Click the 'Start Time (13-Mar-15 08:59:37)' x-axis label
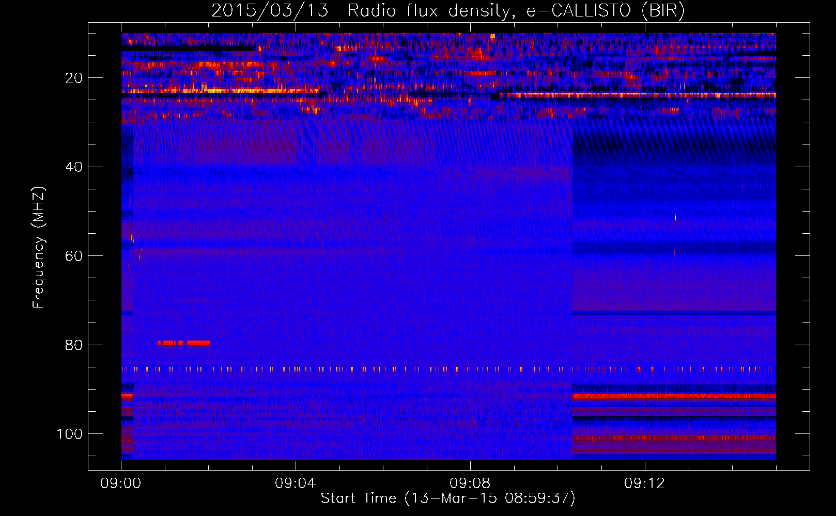The height and width of the screenshot is (516, 836). tap(448, 498)
